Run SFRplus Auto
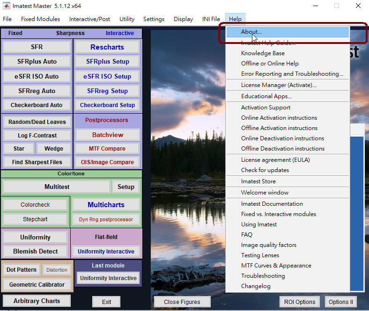This screenshot has width=369, height=311. 37,61
